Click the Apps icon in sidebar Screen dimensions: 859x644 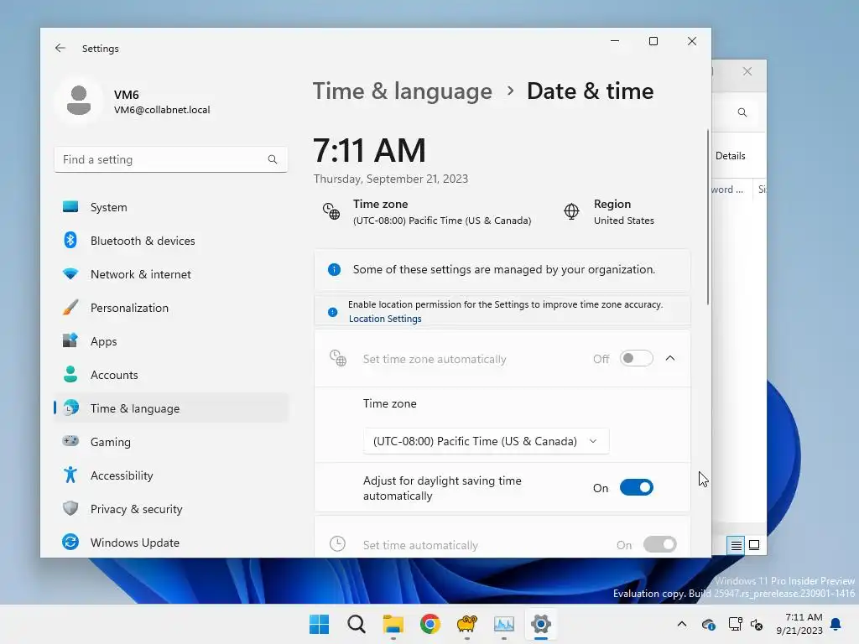click(70, 340)
